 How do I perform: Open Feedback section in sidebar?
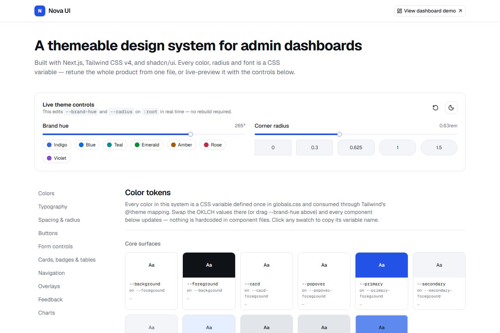50,299
